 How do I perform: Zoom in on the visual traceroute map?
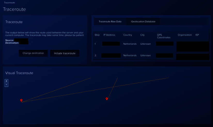tap(6, 81)
